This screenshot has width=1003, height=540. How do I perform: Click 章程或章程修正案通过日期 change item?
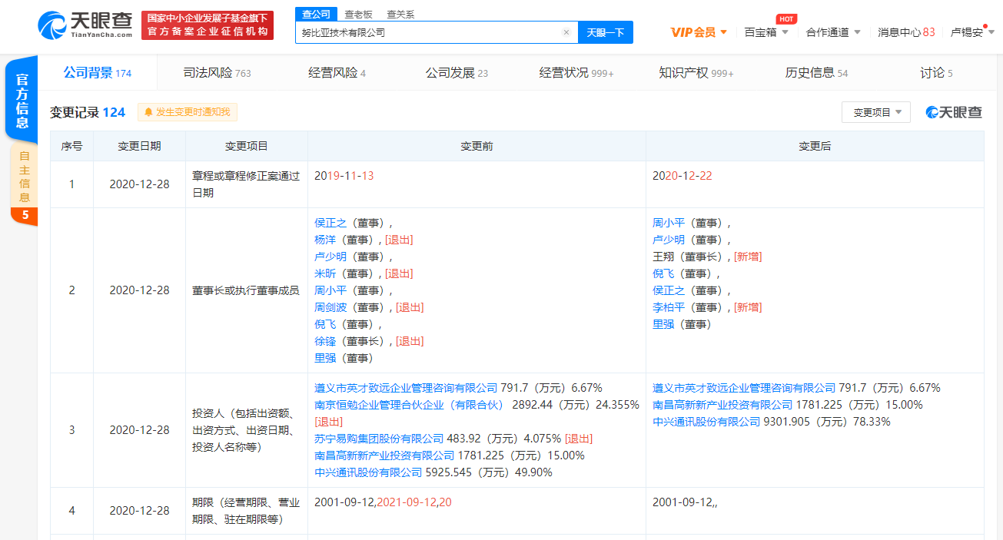pyautogui.click(x=246, y=184)
